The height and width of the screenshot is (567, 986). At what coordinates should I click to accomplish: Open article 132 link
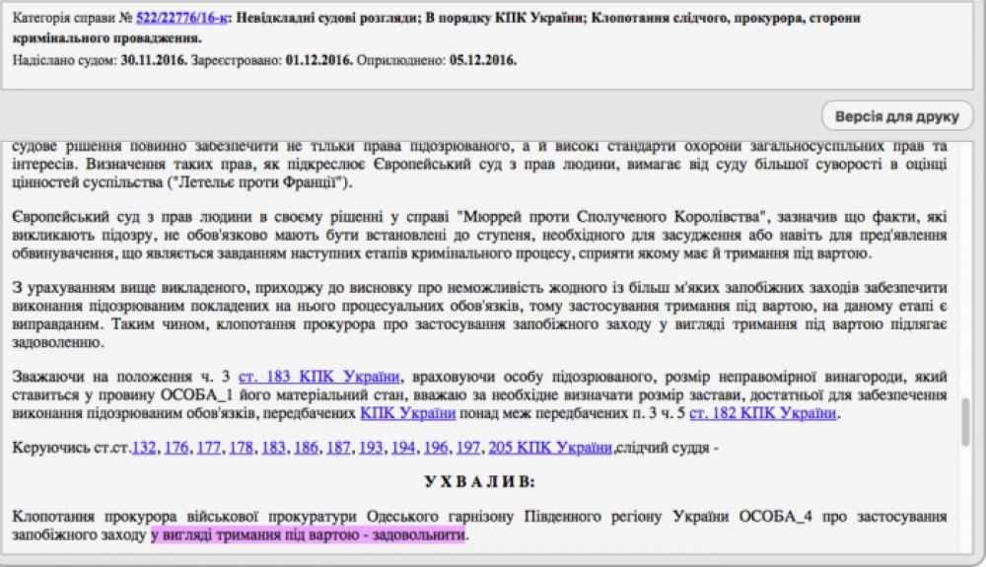144,448
